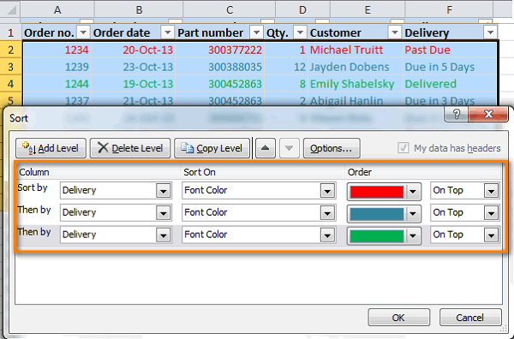Click the Add Level button
Viewport: 514px width, 339px height.
[x=51, y=148]
